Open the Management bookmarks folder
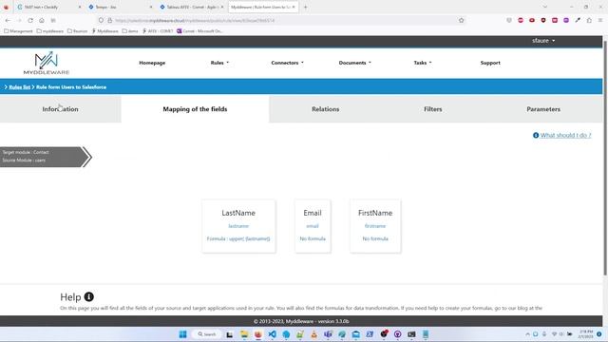This screenshot has width=608, height=342. click(19, 31)
